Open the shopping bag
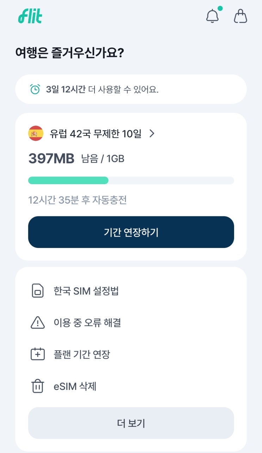 tap(240, 16)
